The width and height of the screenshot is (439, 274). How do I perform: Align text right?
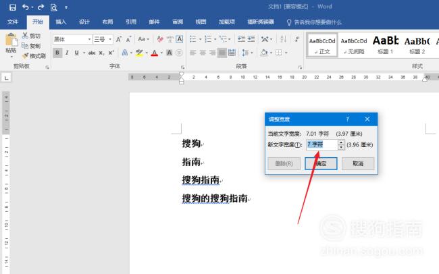(213, 53)
